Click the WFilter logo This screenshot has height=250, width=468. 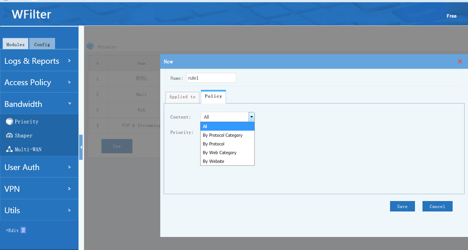point(31,14)
